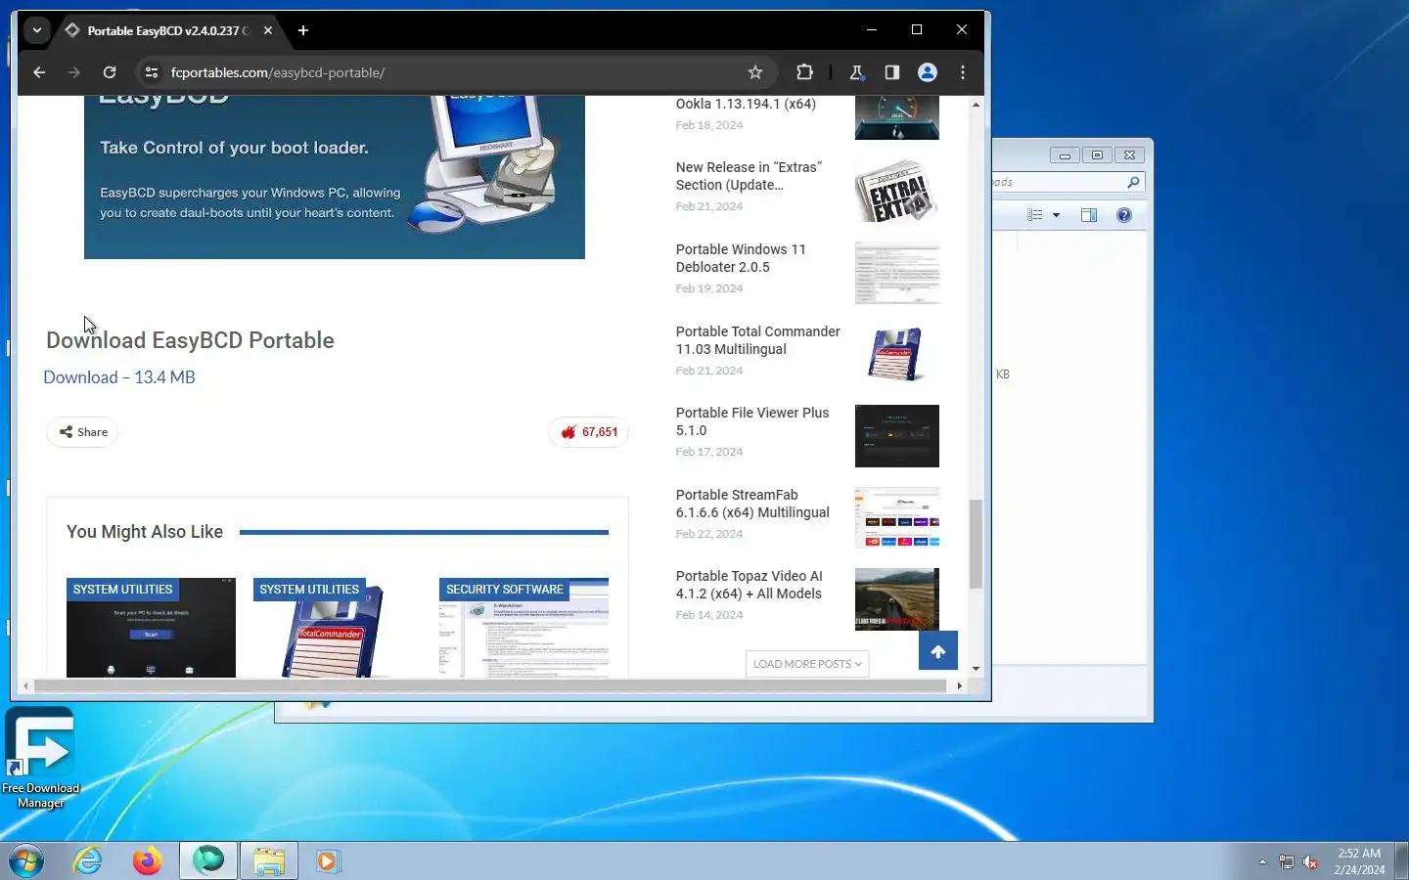The height and width of the screenshot is (880, 1409).
Task: Click the EasyBCD banner image
Action: [335, 177]
